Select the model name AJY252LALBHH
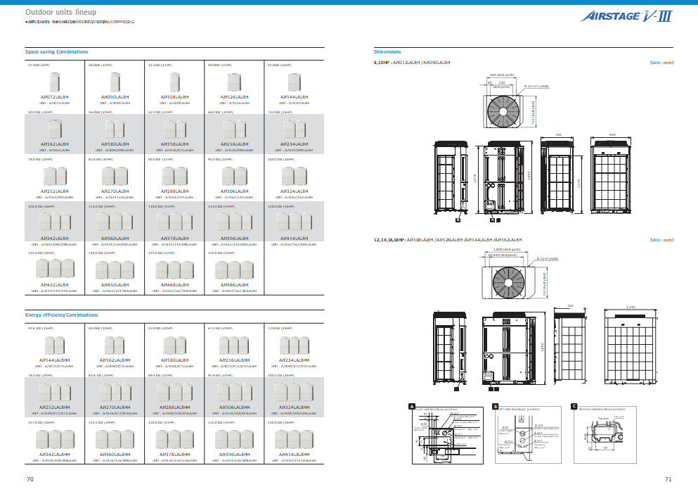Screen dimensions: 698x494 point(55,407)
